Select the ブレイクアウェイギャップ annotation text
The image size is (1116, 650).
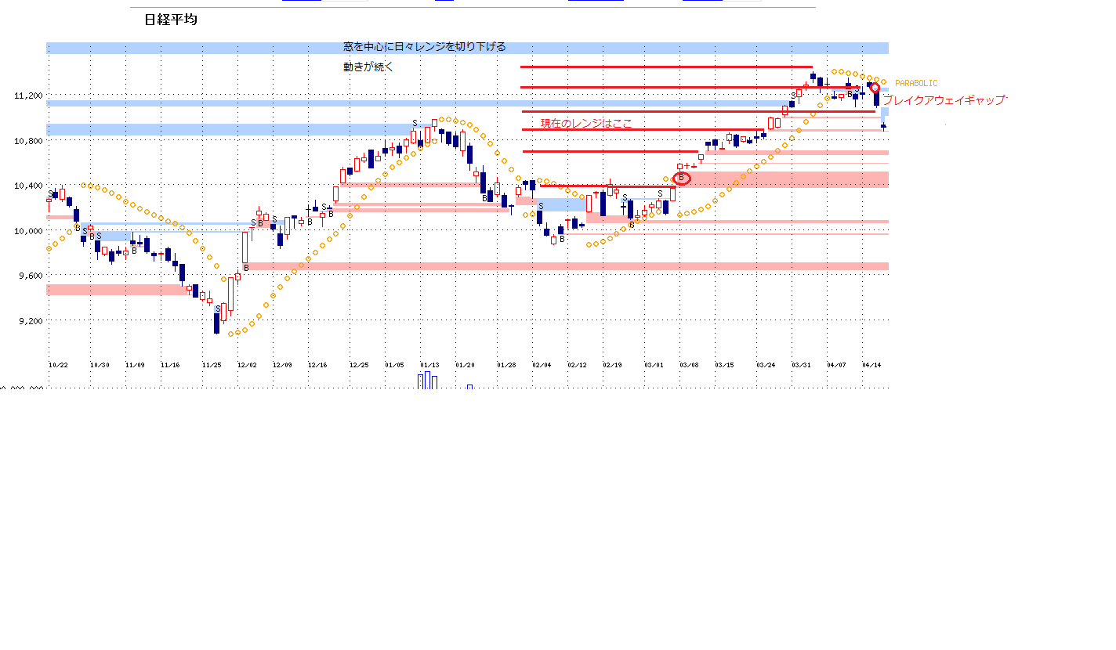[944, 100]
